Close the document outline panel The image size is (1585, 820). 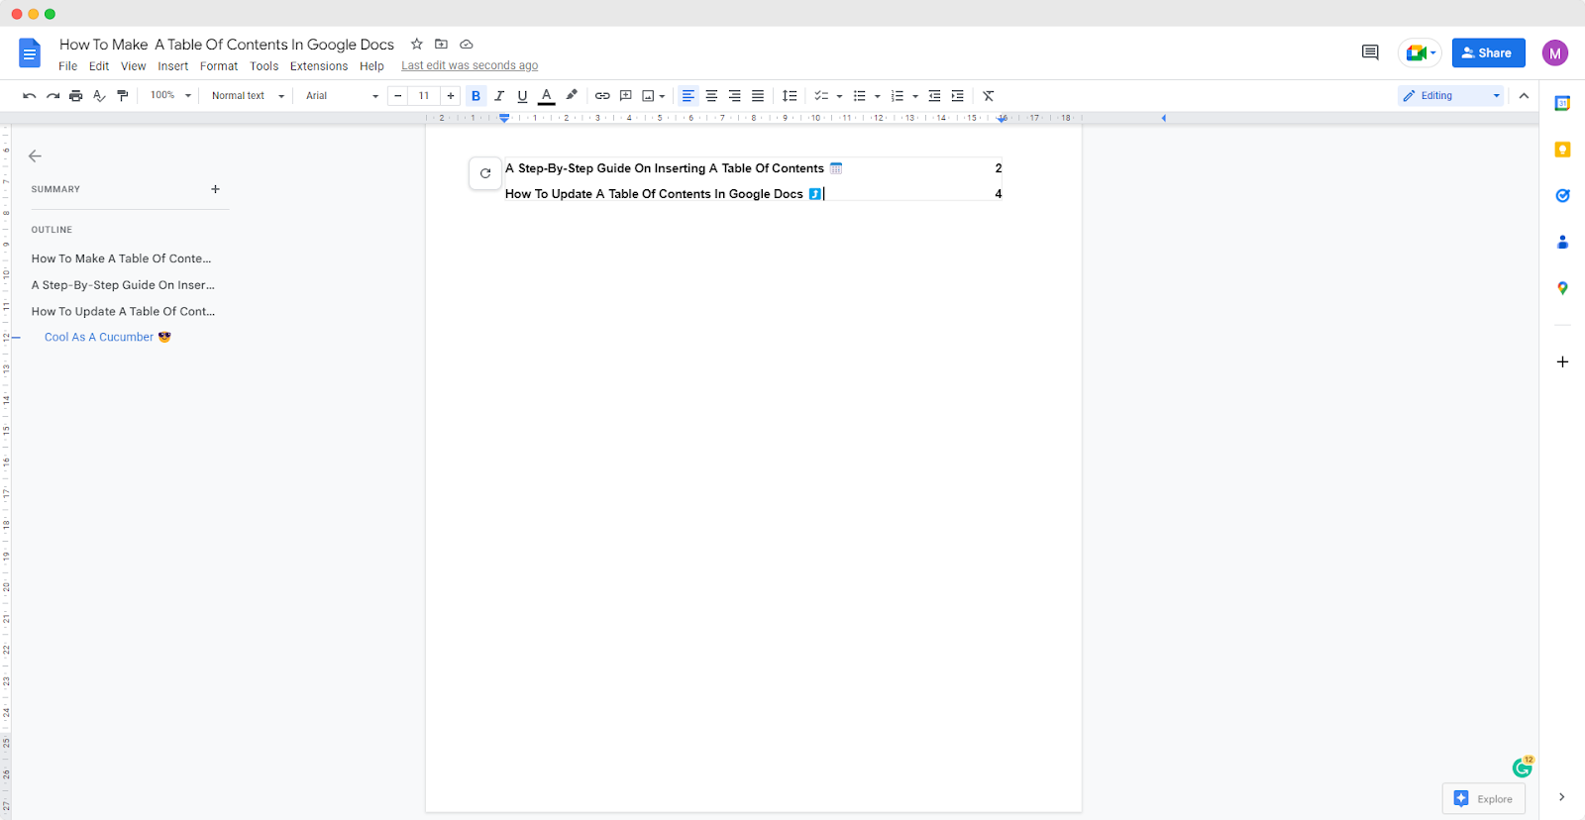click(36, 156)
